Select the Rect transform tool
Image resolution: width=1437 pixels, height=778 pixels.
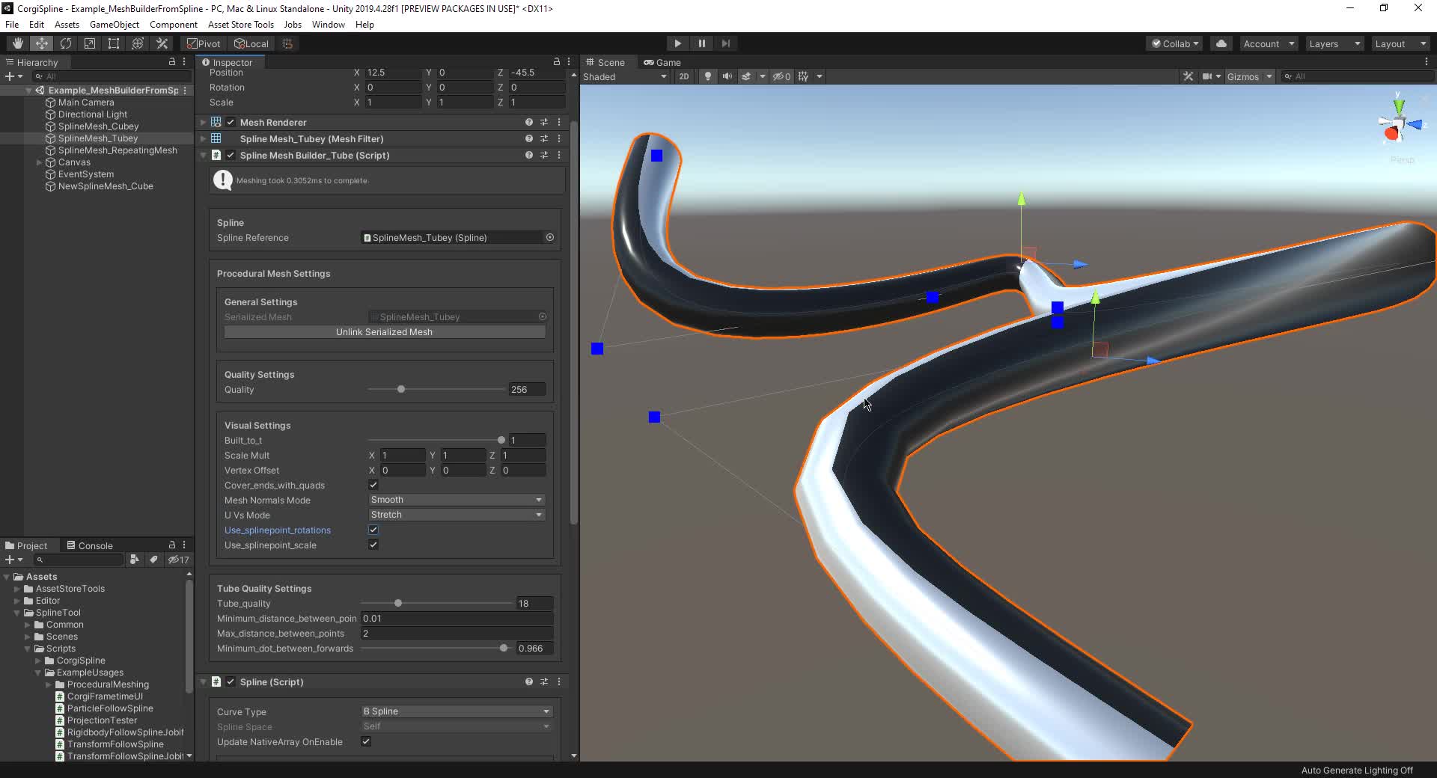114,43
